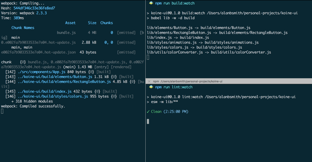Image resolution: width=312 pixels, height=162 pixels.
Task: Open the ../koine-ui/build/elements/Button.js path
Action: (x=55, y=77)
